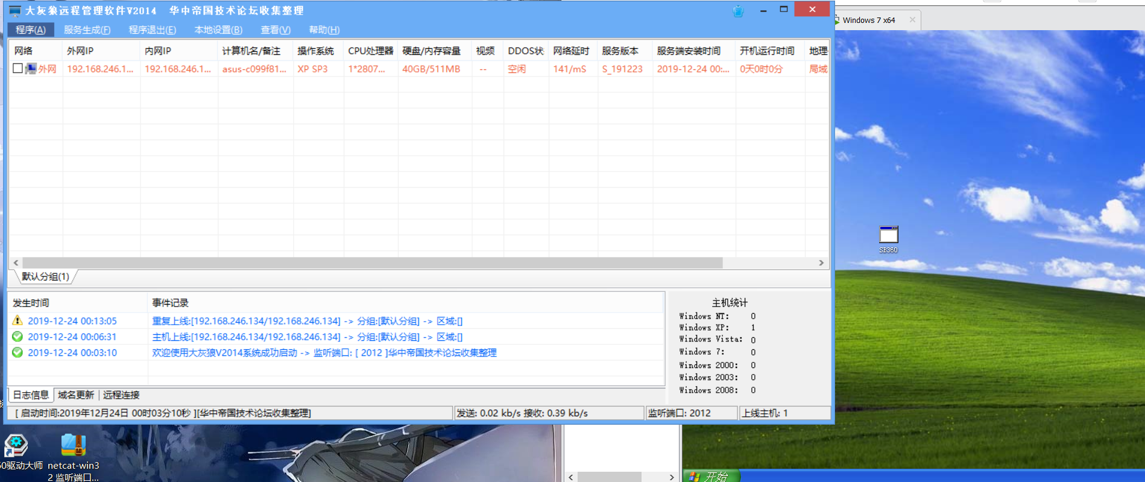Select the 141/mS network delay cell
The image size is (1145, 482).
pyautogui.click(x=570, y=69)
